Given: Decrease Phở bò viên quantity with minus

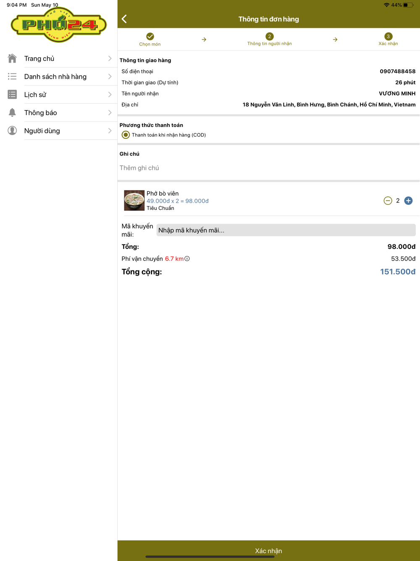Looking at the screenshot, I should (388, 201).
